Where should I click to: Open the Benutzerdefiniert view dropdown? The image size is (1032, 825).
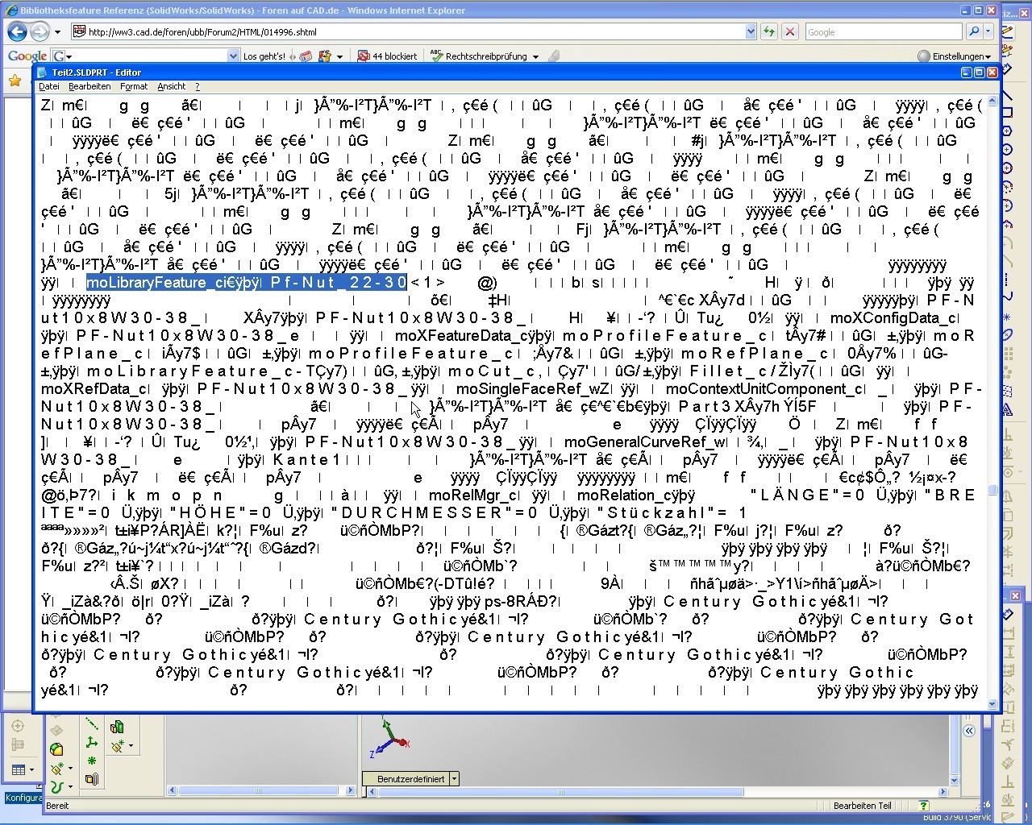pos(455,779)
